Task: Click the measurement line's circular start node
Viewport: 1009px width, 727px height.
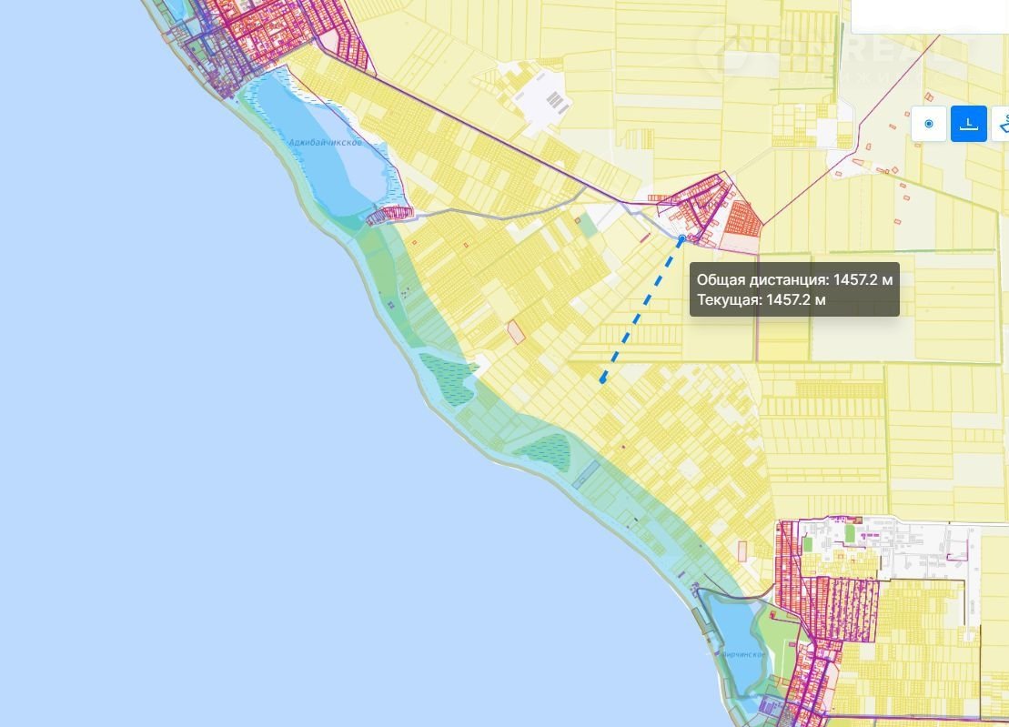Action: tap(682, 238)
